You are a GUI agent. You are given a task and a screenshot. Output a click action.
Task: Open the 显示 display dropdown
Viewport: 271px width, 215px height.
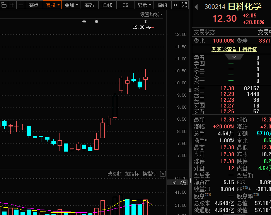coord(144,5)
